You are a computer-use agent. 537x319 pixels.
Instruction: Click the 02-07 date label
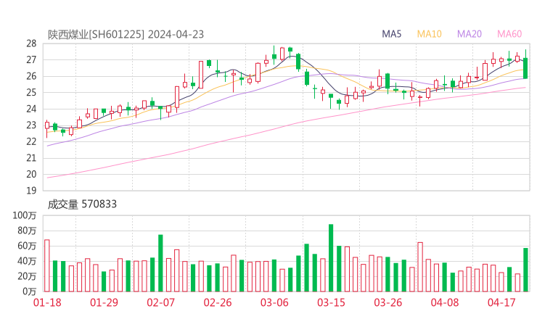pyautogui.click(x=160, y=302)
